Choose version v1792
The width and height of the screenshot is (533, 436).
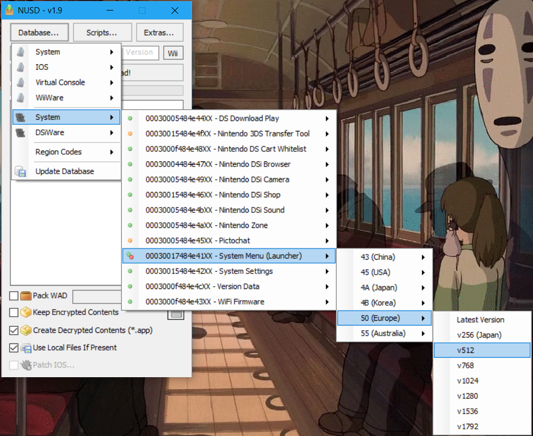point(482,427)
